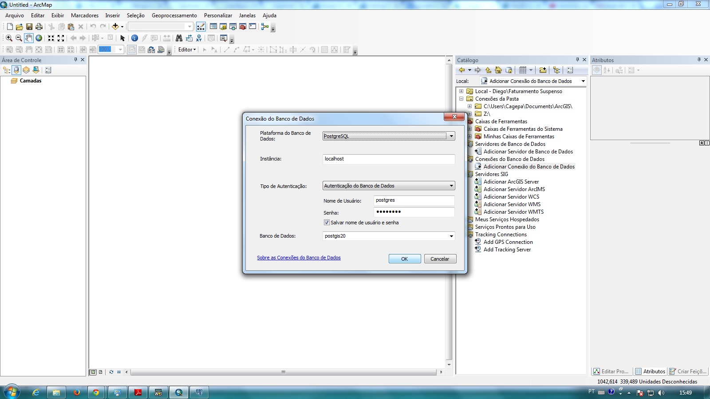Screen dimensions: 710x399
Task: Open the ArcToolbox red toolbox icon
Action: 243,27
